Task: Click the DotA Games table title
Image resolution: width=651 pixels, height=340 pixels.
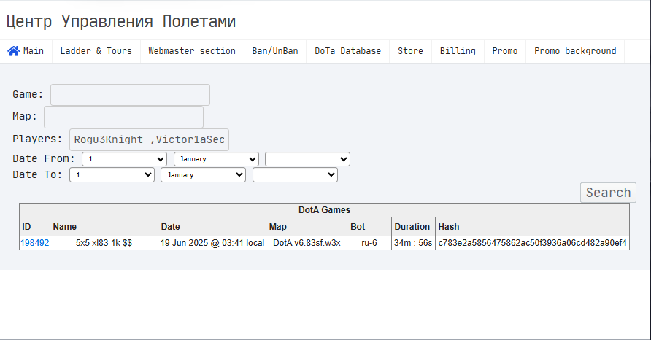Action: 324,210
